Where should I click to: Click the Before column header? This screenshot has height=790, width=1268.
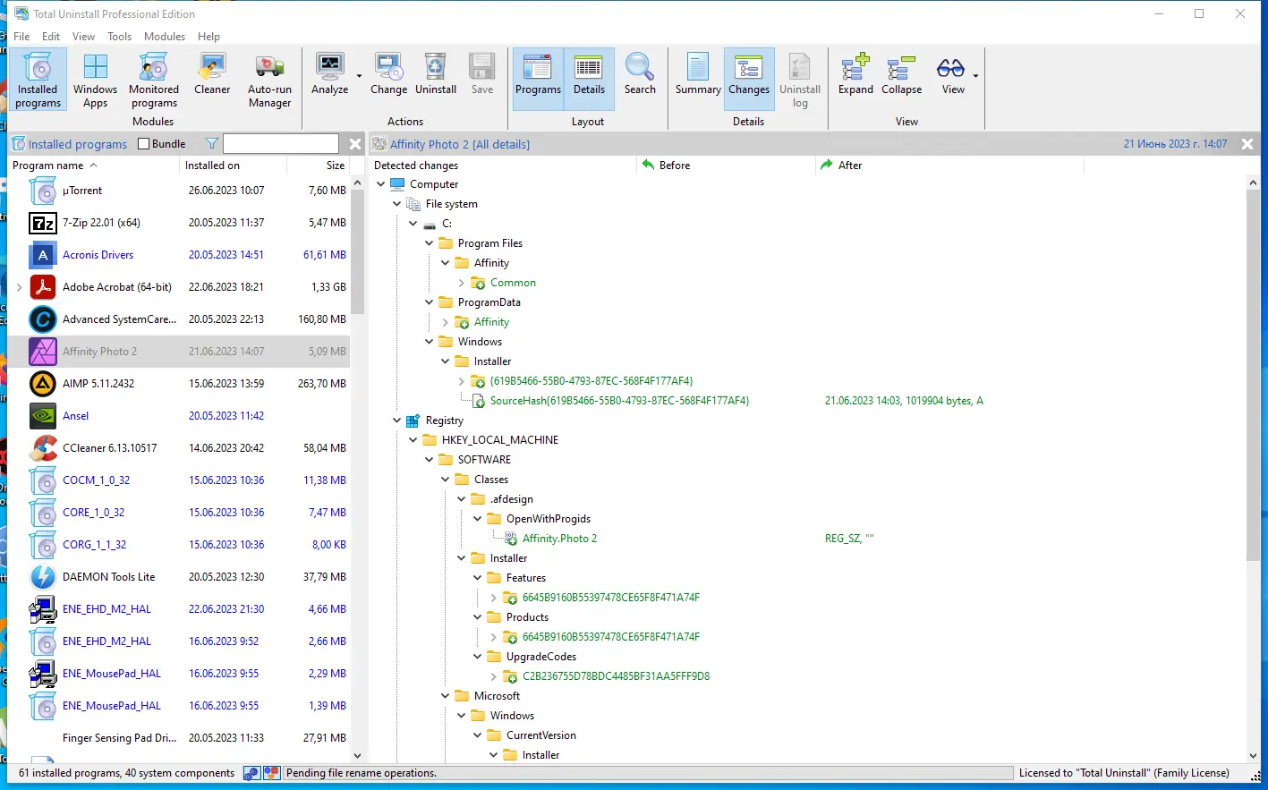[726, 166]
